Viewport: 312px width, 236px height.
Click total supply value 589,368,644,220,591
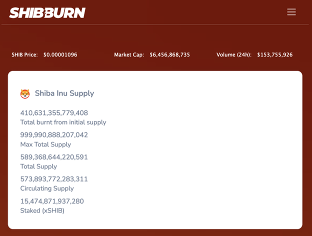click(x=54, y=157)
